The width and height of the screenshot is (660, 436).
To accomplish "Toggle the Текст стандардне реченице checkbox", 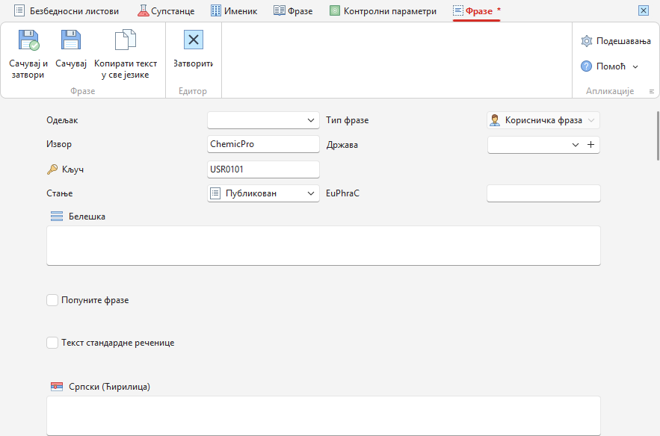I will click(x=52, y=343).
